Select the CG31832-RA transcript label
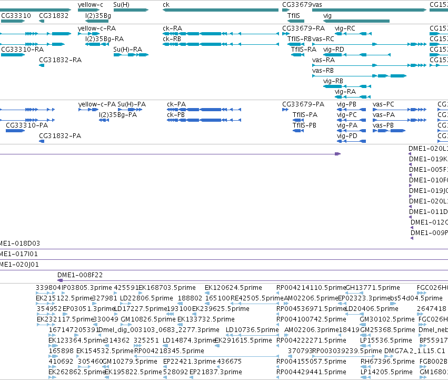This screenshot has width=448, height=380. pos(61,60)
